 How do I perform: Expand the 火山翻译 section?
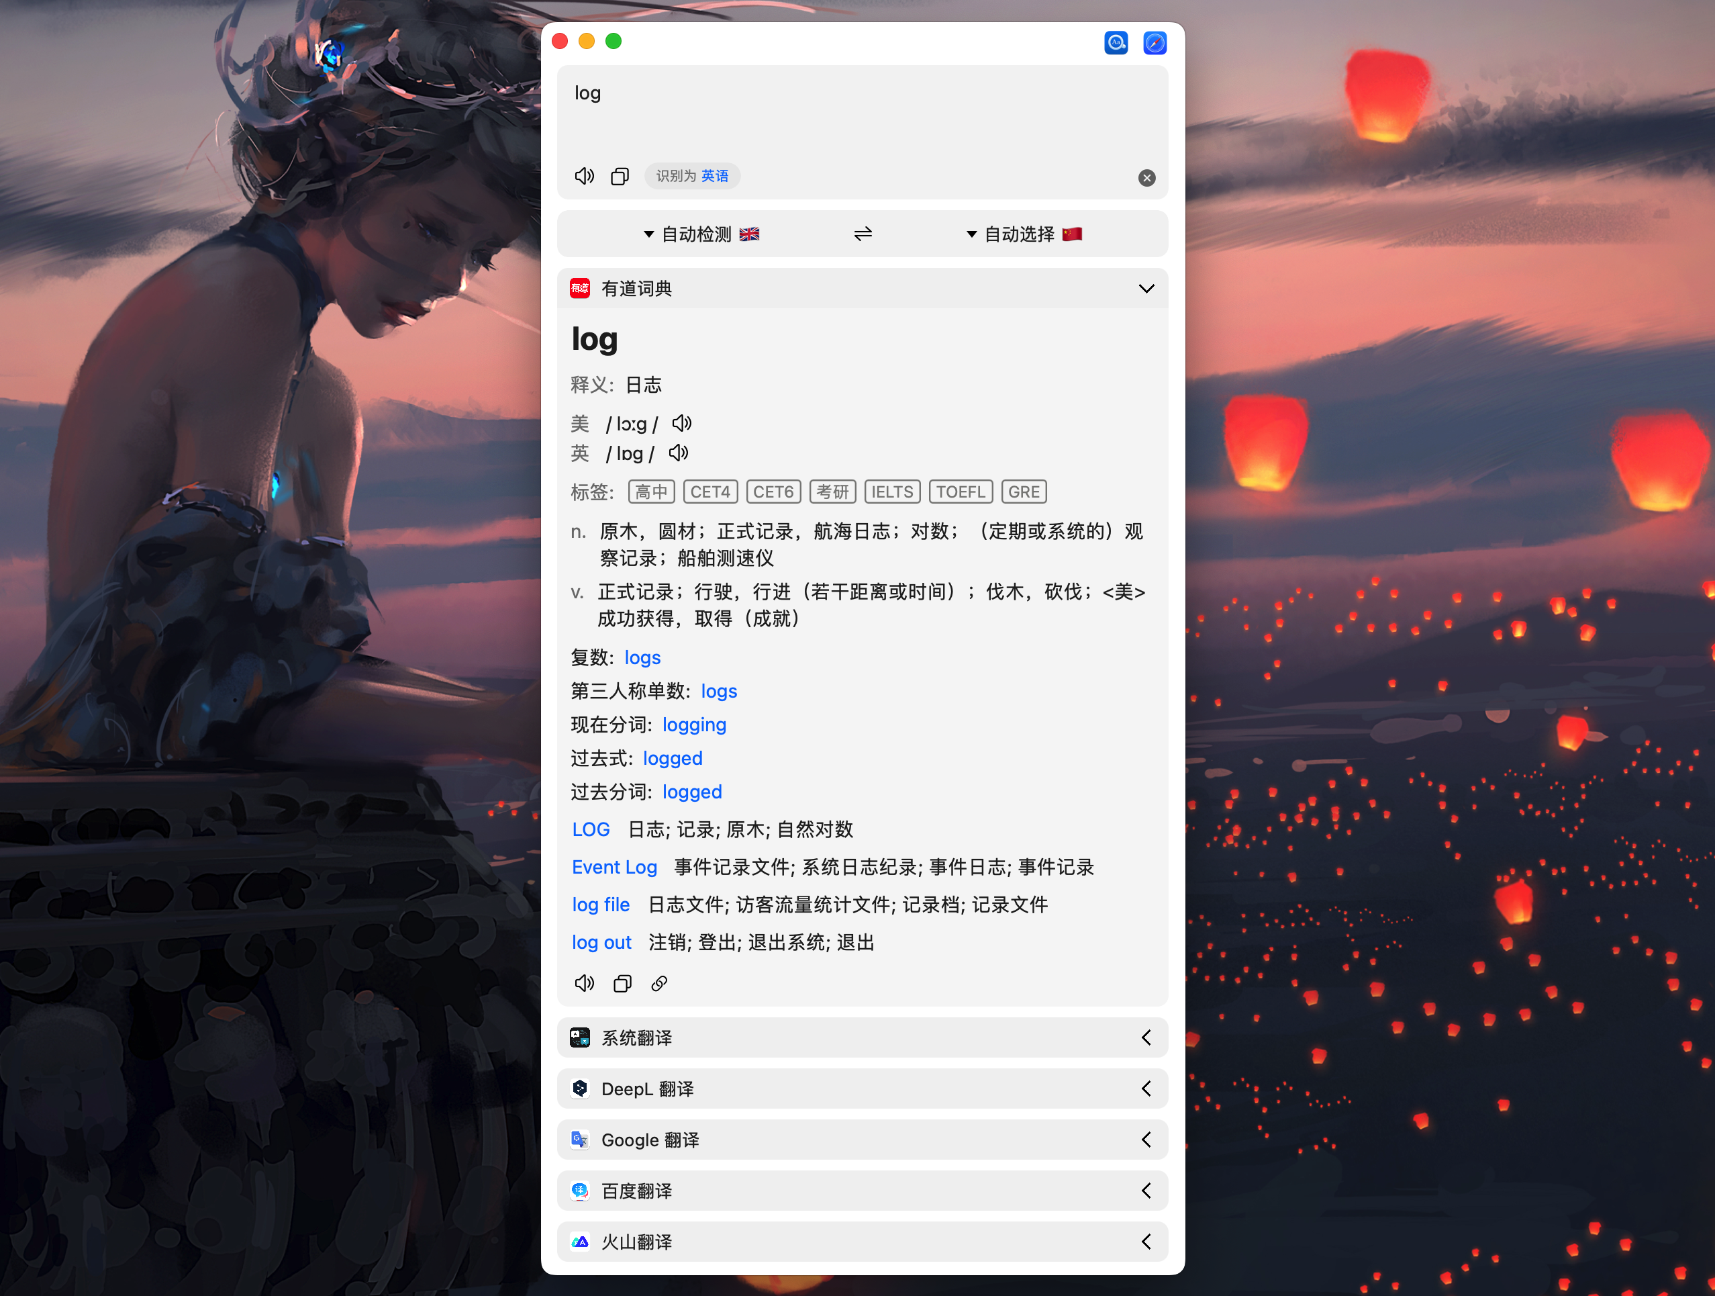1146,1241
